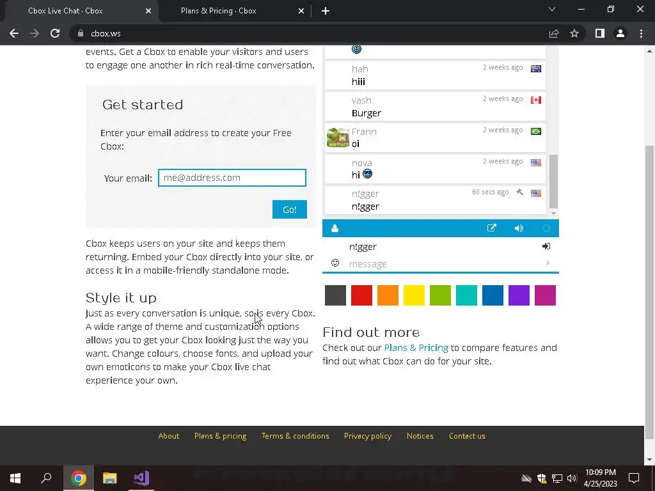Switch to the Plans & Pricing tab
Screen dimensions: 655x491
[x=219, y=11]
